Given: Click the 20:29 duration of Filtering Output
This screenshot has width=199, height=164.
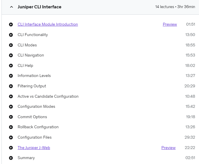Looking at the screenshot, I should pyautogui.click(x=190, y=86).
